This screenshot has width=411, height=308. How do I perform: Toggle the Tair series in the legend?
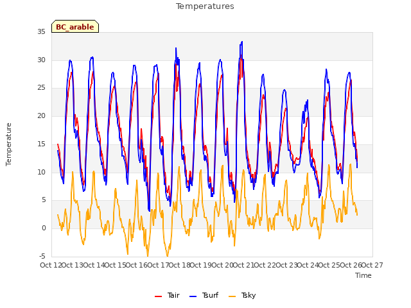click(167, 295)
